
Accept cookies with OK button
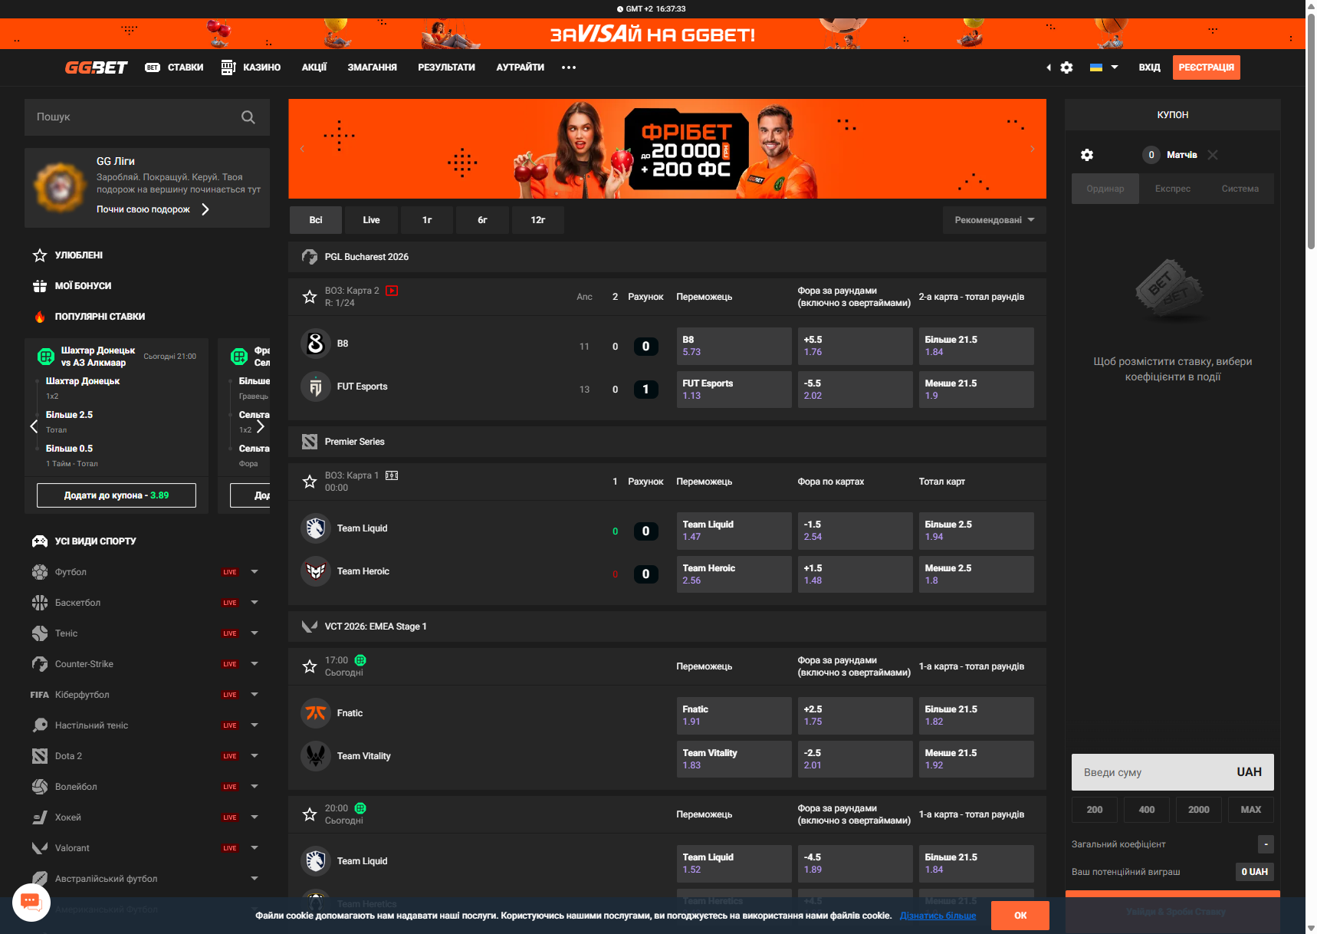[x=1020, y=916]
